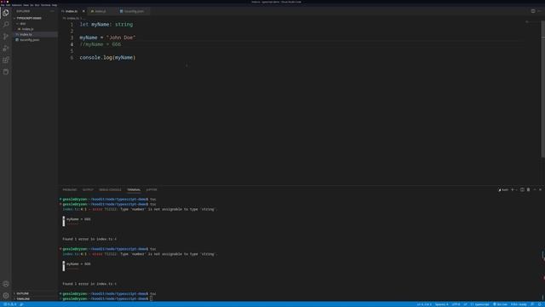Viewport: 545px width, 307px height.
Task: Open the Manage gear icon
Action: click(x=6, y=296)
